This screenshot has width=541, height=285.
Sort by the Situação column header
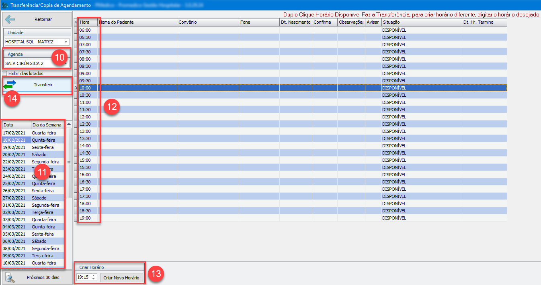pos(421,22)
